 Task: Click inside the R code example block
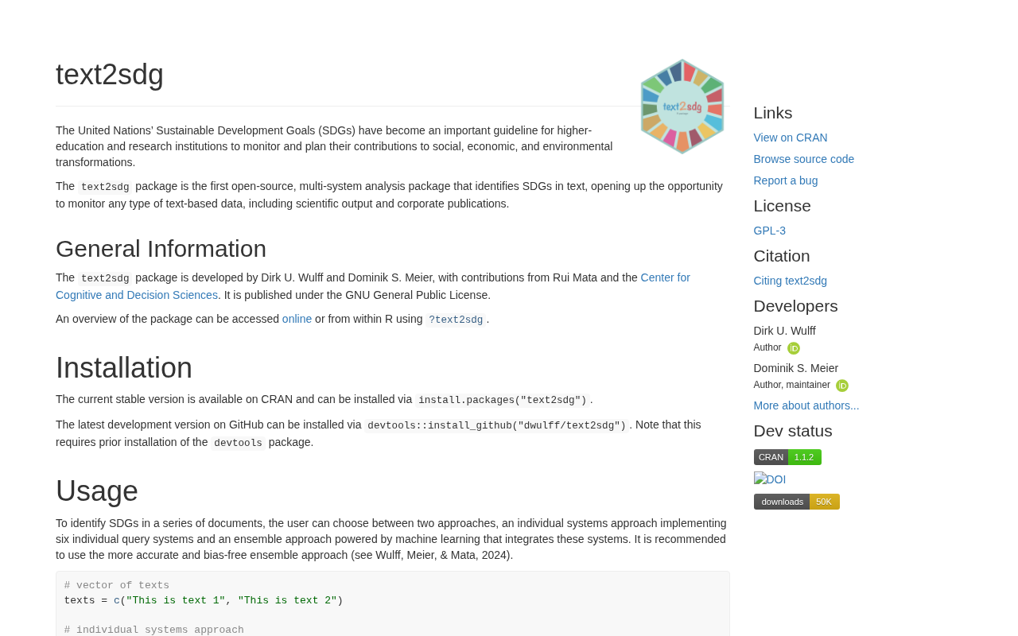[x=393, y=604]
